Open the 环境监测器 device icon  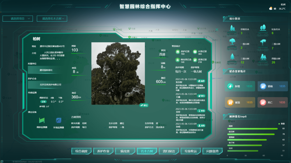[x=59, y=120]
